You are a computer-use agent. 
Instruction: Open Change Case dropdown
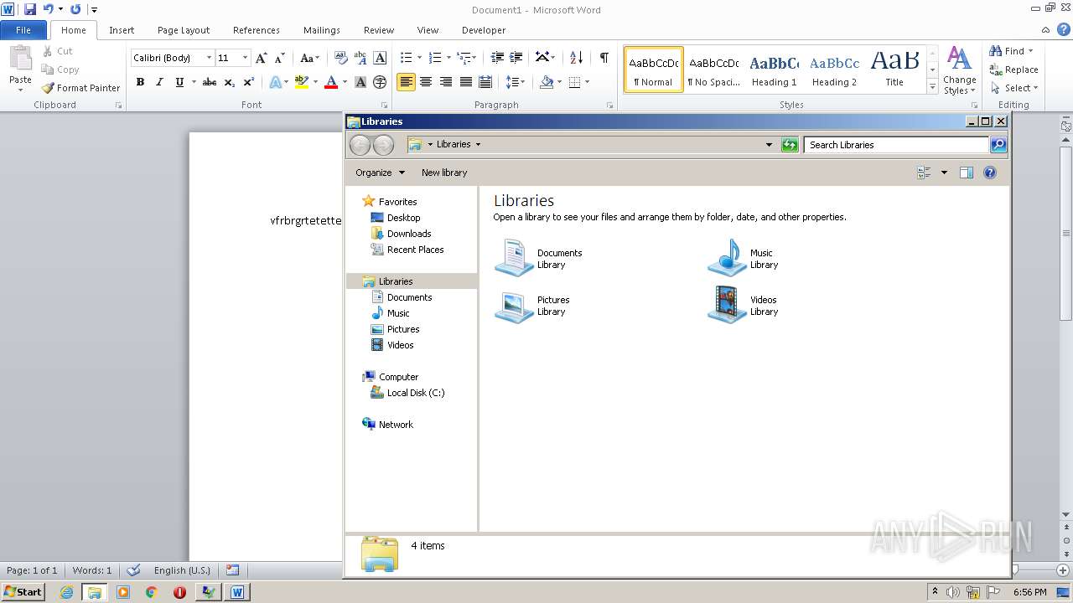click(x=309, y=58)
